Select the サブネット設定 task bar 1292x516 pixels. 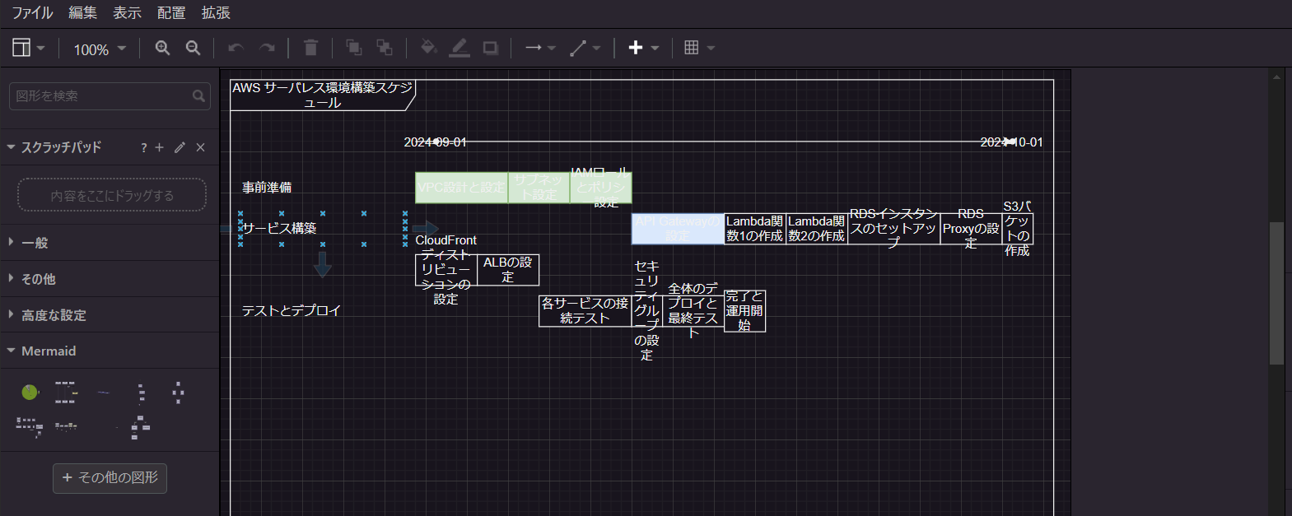pyautogui.click(x=539, y=188)
